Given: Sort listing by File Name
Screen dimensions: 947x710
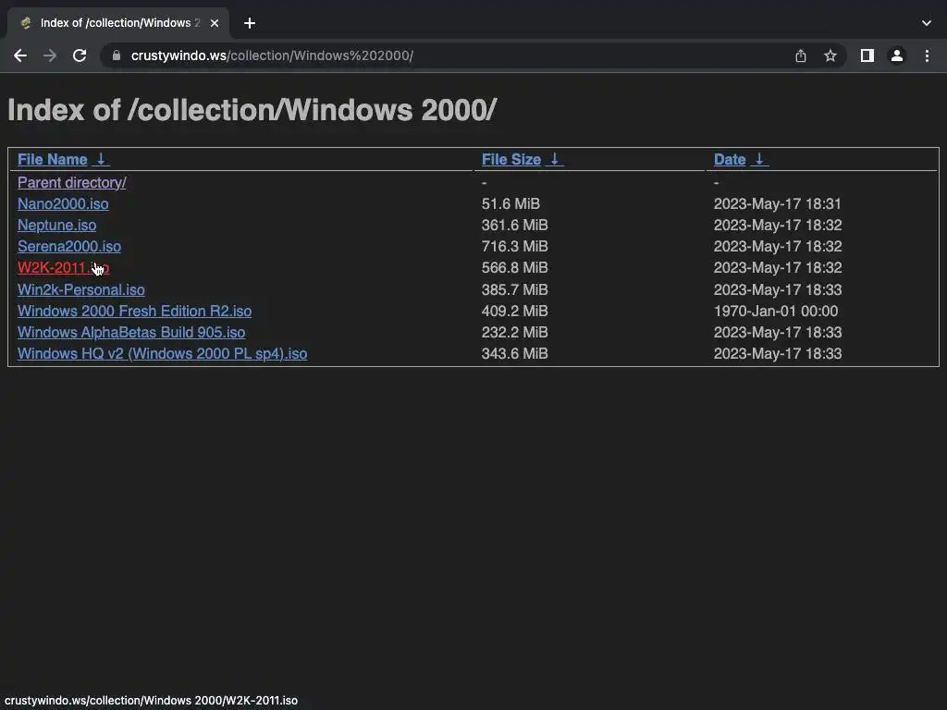Looking at the screenshot, I should pyautogui.click(x=53, y=159).
